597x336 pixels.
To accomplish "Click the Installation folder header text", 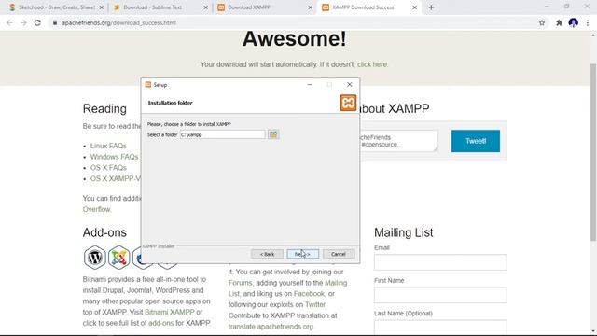I will (x=170, y=103).
